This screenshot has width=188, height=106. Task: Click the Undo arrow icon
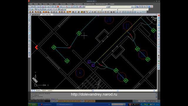pos(61,6)
